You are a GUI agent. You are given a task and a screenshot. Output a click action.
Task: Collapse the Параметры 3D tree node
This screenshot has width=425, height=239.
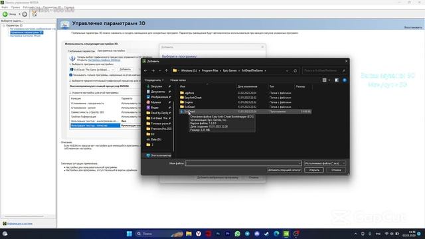[x=4, y=25]
